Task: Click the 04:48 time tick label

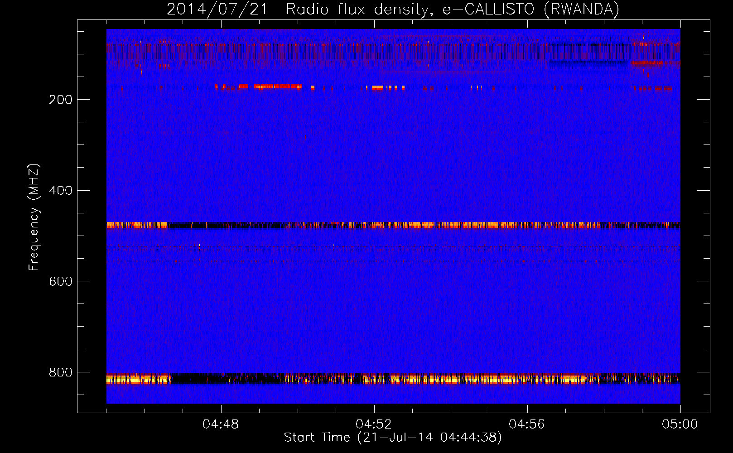Action: pyautogui.click(x=221, y=424)
